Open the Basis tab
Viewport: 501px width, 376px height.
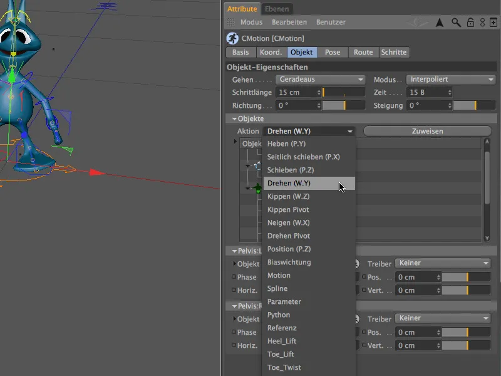(240, 52)
